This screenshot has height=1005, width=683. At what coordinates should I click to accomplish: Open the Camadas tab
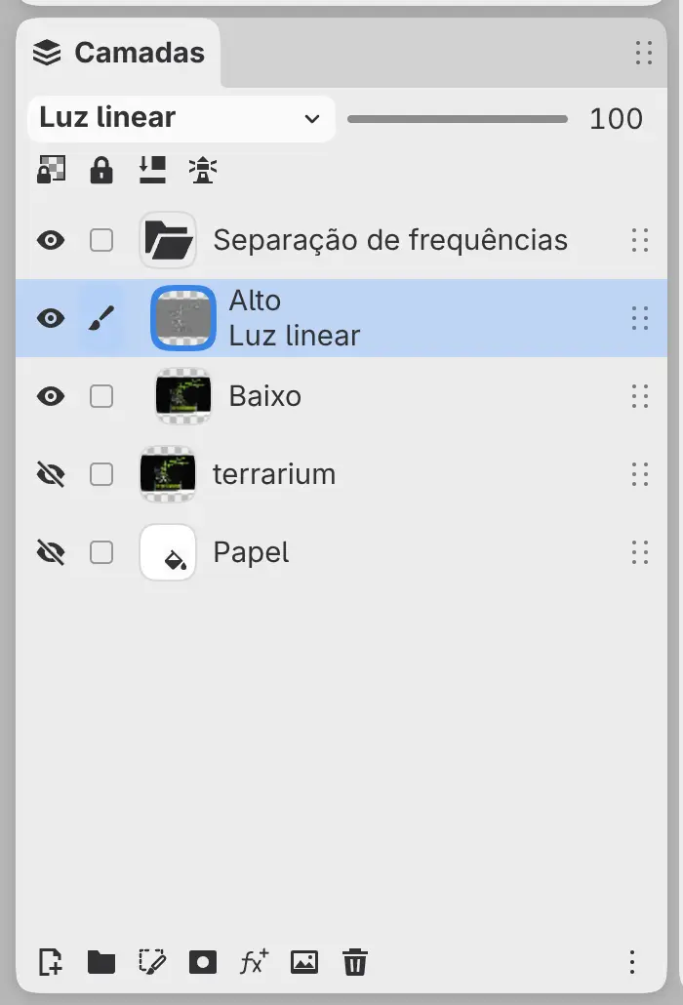118,53
